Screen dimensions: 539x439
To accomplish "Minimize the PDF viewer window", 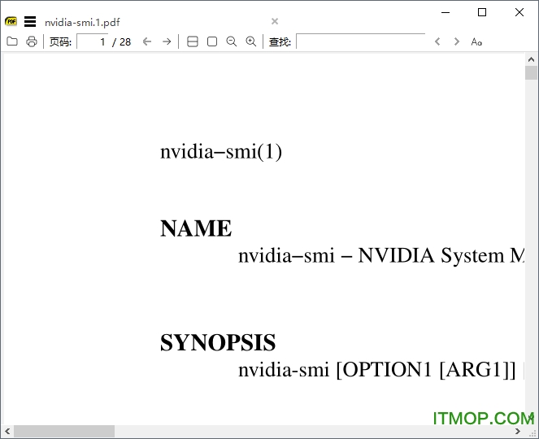I will [x=446, y=12].
